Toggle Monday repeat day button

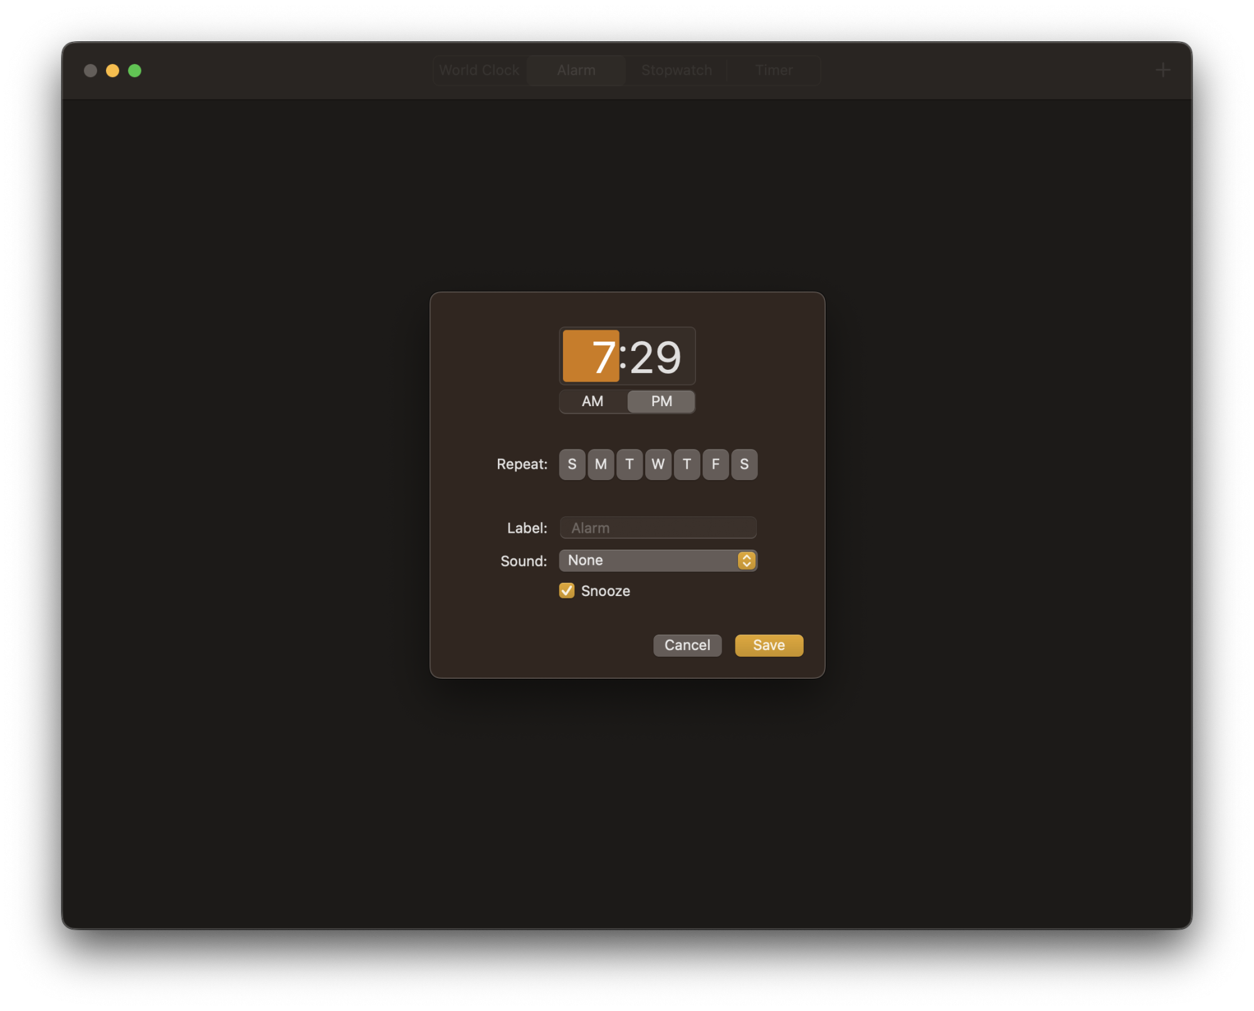pos(601,464)
